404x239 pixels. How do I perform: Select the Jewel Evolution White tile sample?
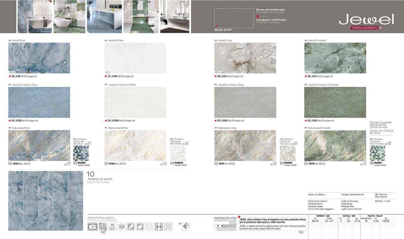point(135,102)
